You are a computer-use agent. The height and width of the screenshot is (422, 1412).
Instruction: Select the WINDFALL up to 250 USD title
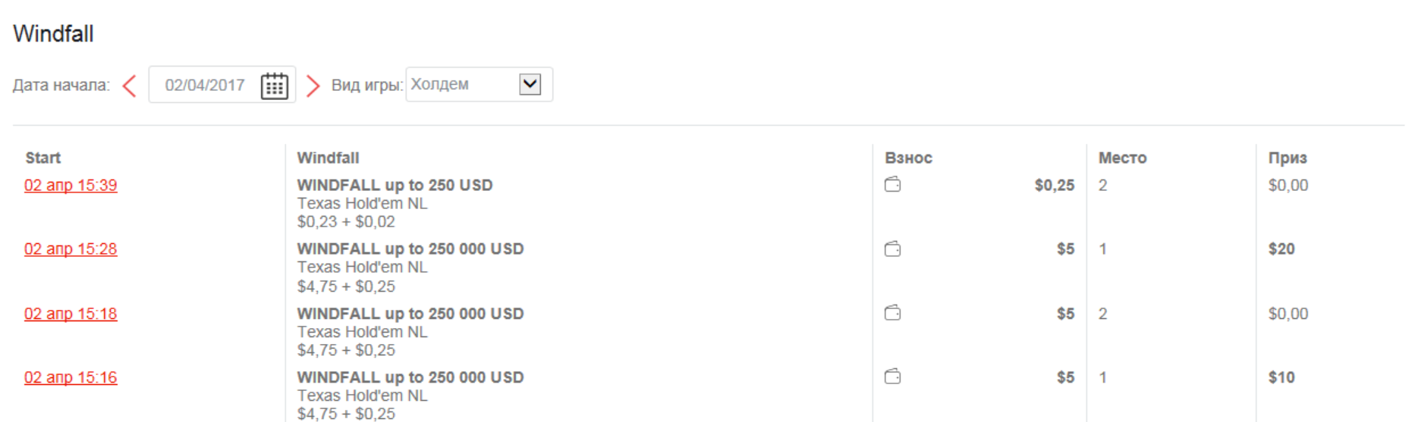click(x=395, y=186)
